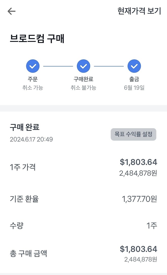Screen dimensions: 167x275
Task: Open 현재가격 보기 to view current price
Action: click(x=139, y=11)
